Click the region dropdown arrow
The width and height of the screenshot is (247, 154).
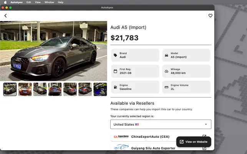206,124
